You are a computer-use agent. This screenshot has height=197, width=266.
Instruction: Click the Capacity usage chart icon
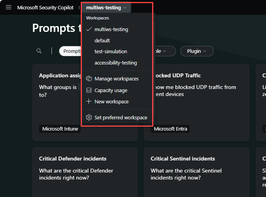click(x=89, y=90)
